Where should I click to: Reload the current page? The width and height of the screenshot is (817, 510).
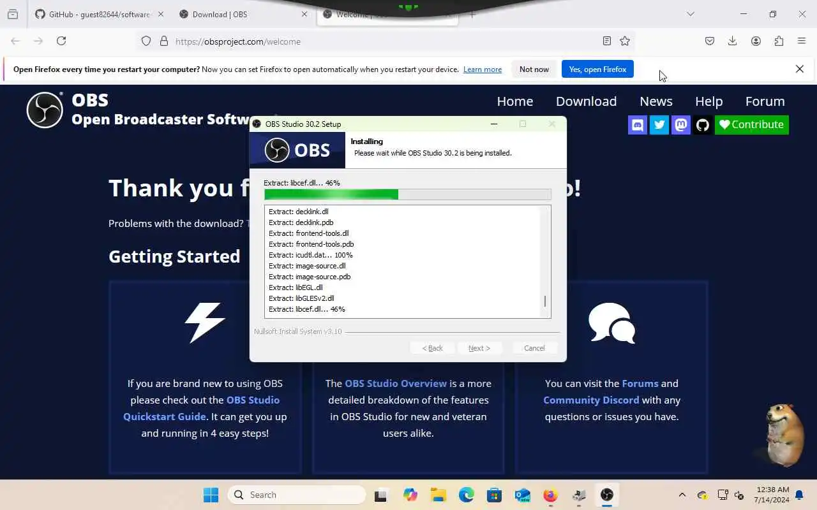click(x=61, y=41)
